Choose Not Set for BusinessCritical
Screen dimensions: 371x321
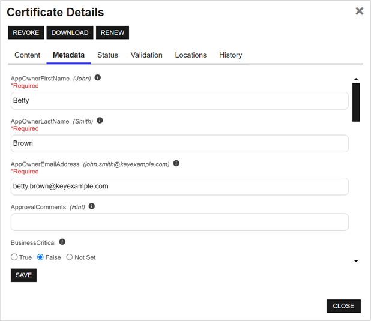(x=70, y=257)
